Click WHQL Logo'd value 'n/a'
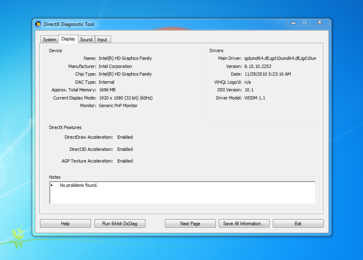 click(x=248, y=82)
